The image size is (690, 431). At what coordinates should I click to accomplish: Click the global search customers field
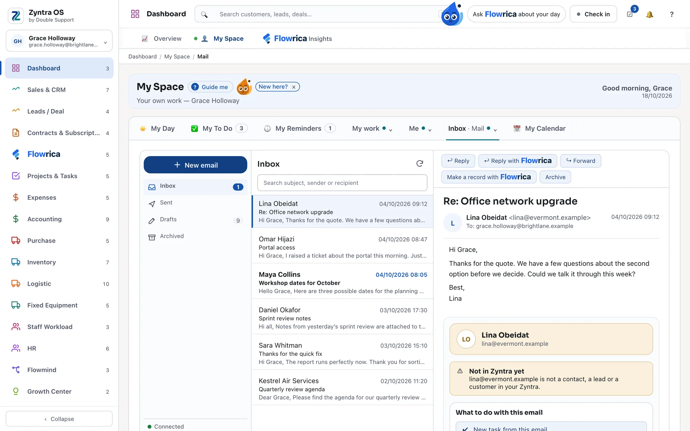321,14
